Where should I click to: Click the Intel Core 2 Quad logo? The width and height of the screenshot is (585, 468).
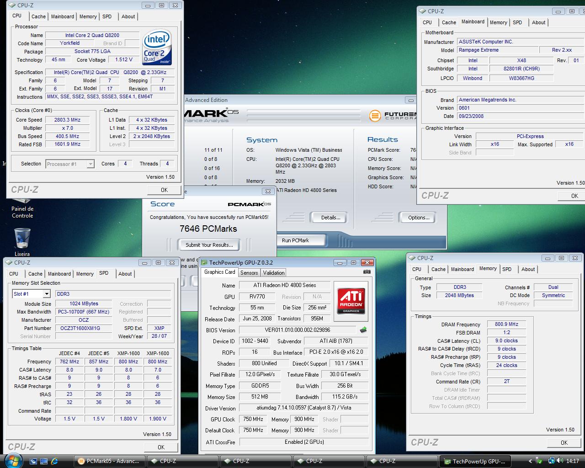pos(157,47)
